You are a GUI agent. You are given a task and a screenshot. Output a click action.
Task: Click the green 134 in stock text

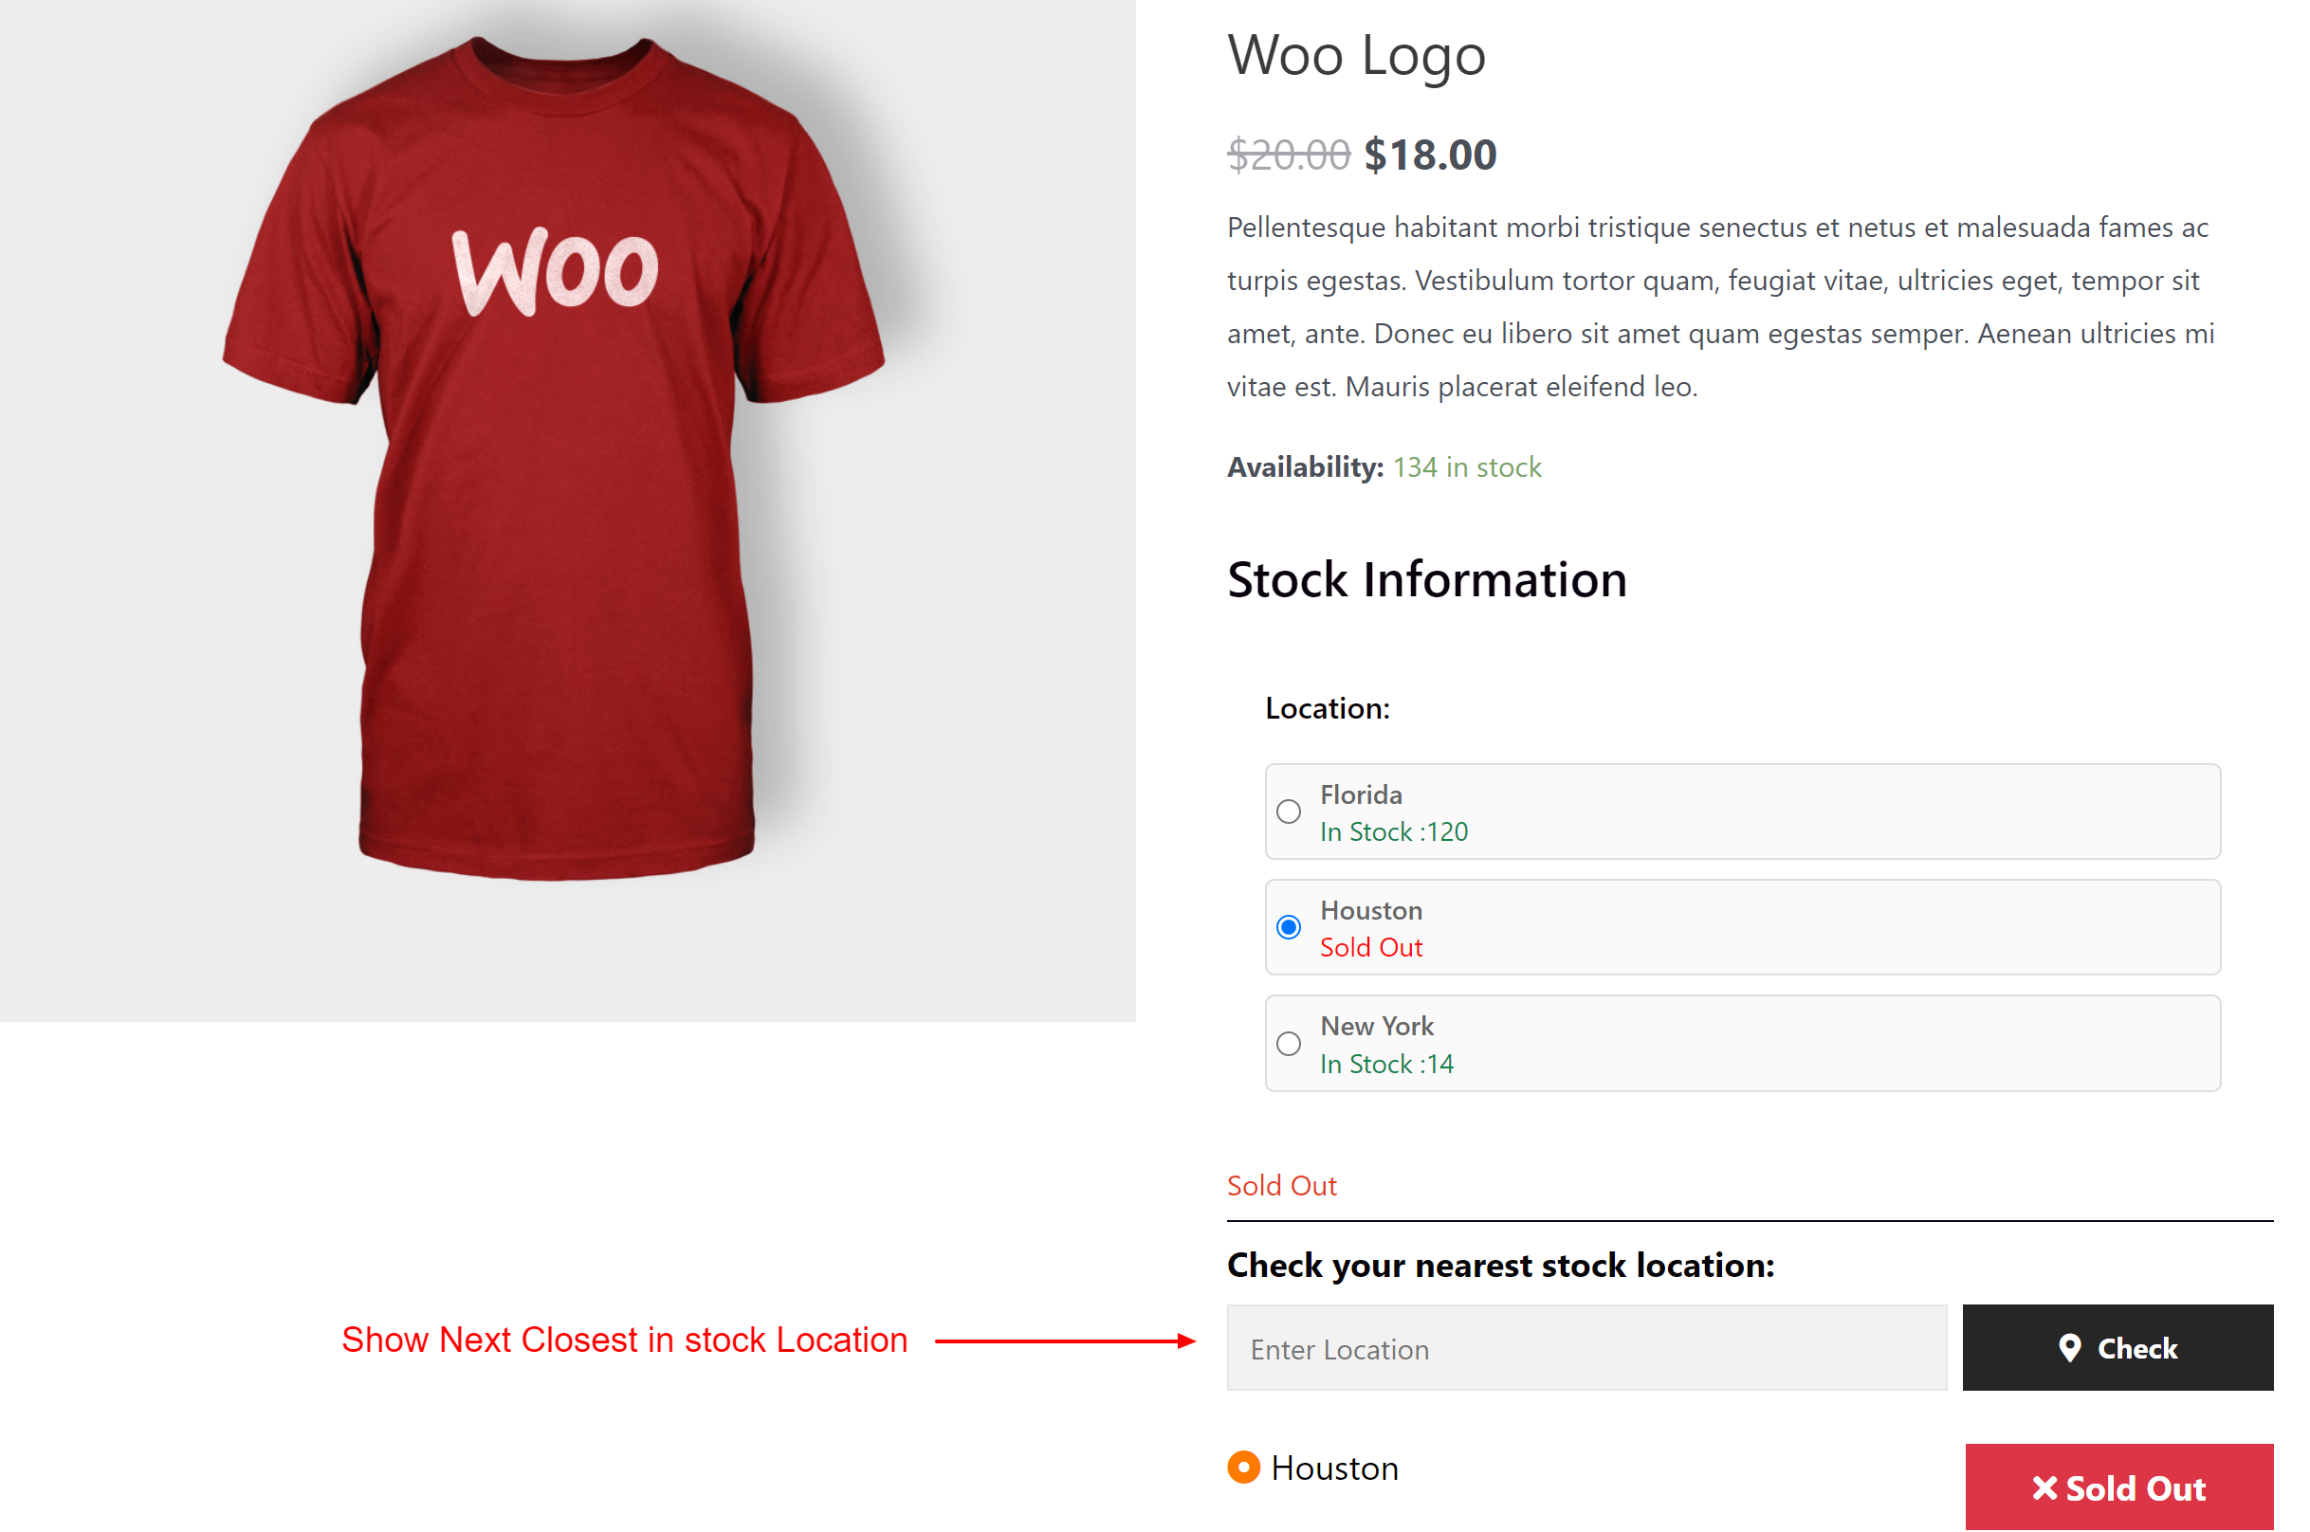[x=1467, y=467]
